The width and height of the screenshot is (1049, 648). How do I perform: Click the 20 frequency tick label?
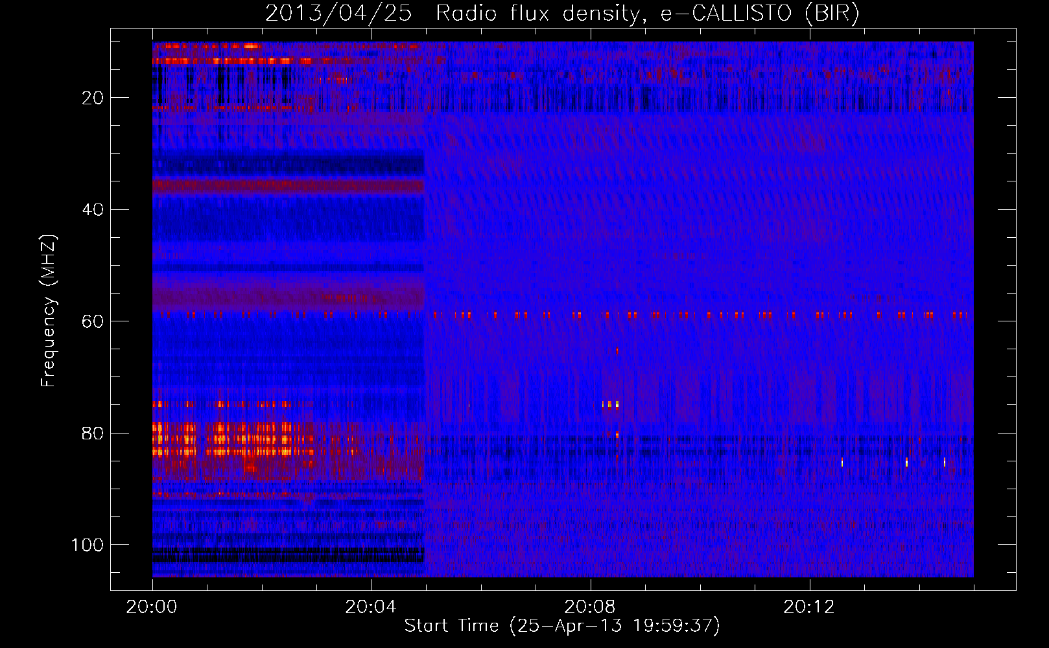tap(93, 98)
